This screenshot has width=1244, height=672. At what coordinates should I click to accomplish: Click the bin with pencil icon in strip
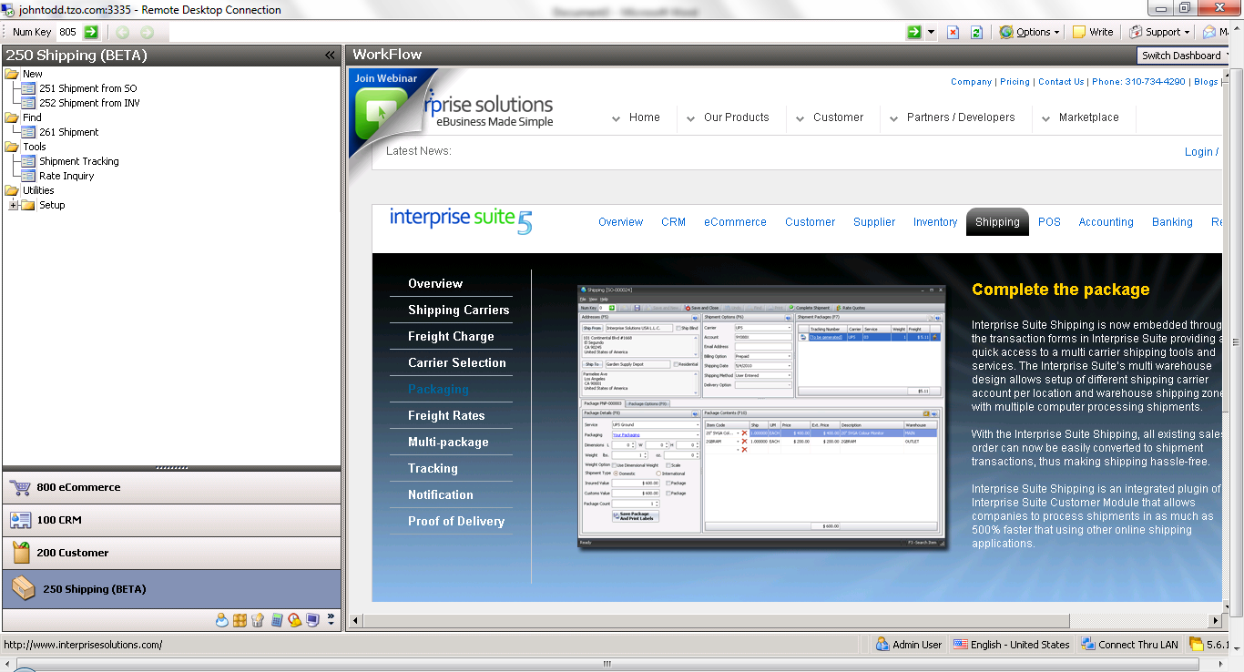point(258,620)
